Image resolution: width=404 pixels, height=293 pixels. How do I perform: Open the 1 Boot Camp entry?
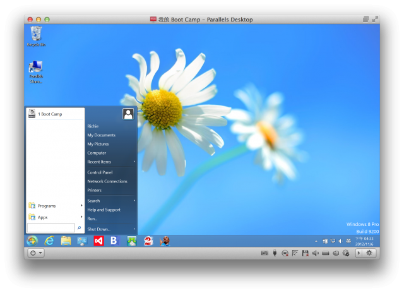(x=56, y=114)
